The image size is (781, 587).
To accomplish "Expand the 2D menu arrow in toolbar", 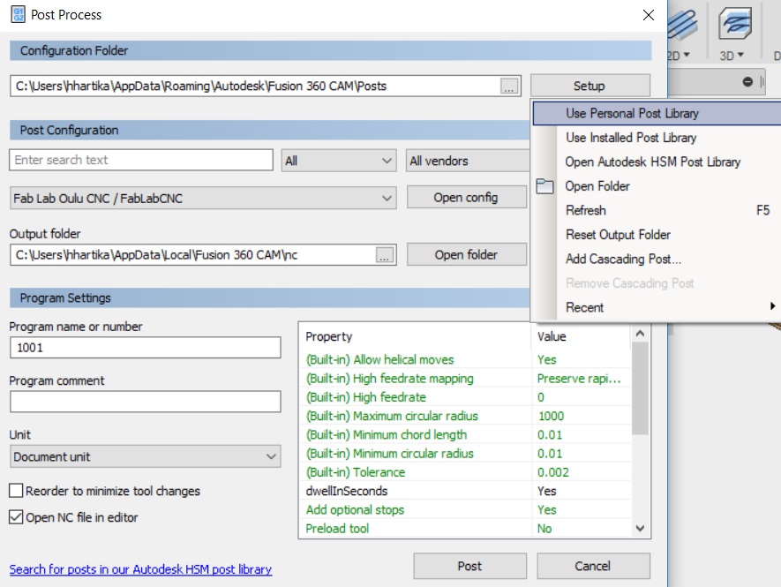I will tap(687, 55).
